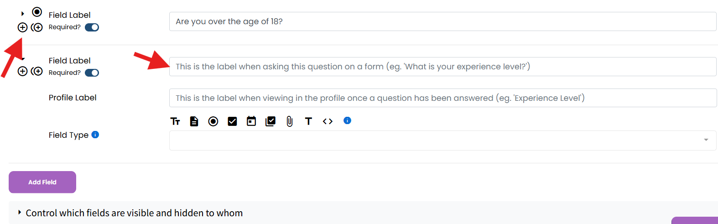Click the empty Field Label input box
The height and width of the screenshot is (224, 718).
[x=442, y=67]
